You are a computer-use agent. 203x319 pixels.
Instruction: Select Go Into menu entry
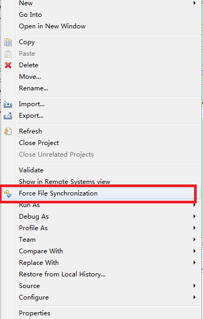point(30,15)
